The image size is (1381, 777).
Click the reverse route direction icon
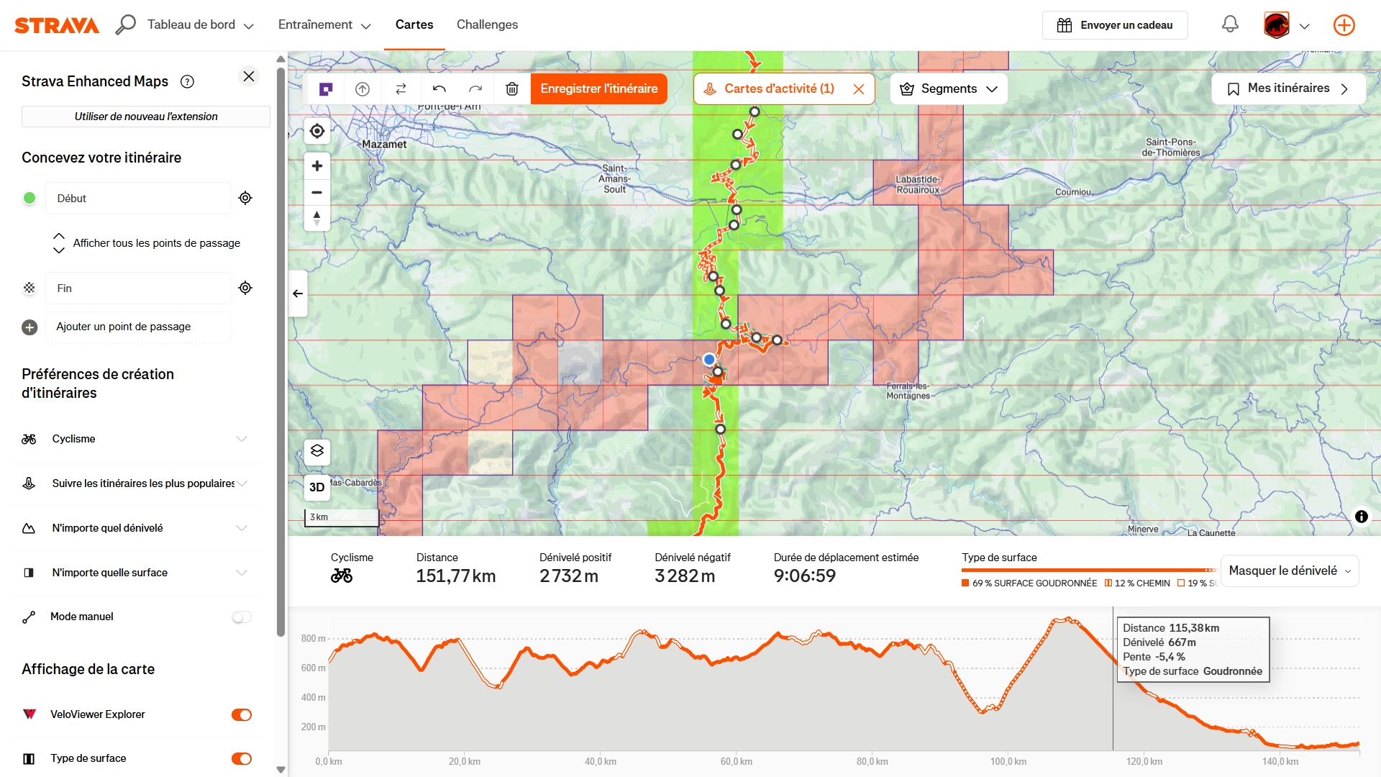pos(401,89)
